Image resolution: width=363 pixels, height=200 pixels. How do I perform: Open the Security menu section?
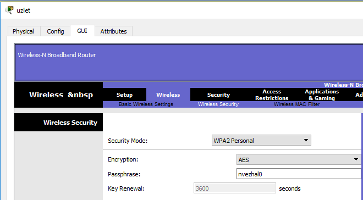218,95
